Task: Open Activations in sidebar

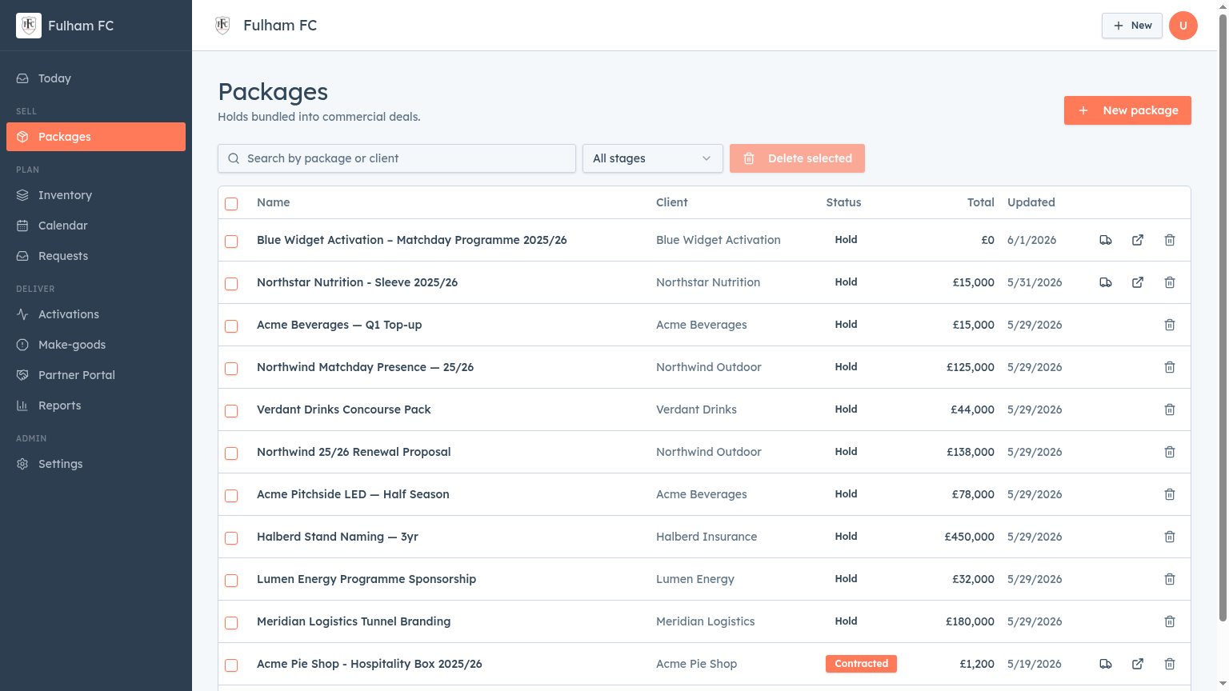Action: [96, 314]
